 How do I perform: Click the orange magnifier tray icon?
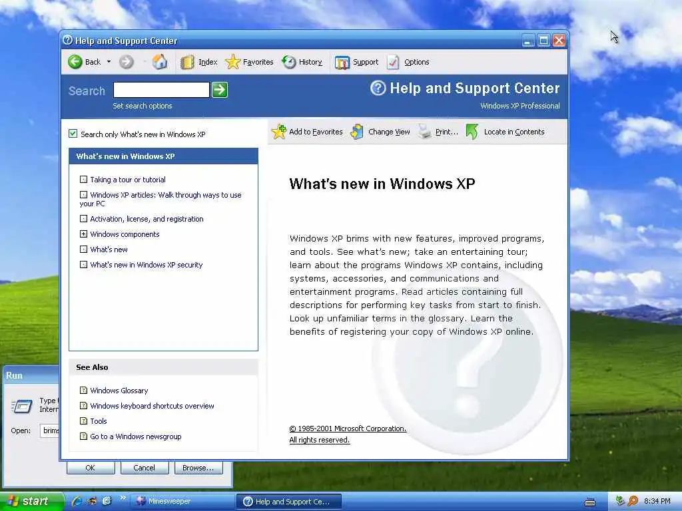633,502
